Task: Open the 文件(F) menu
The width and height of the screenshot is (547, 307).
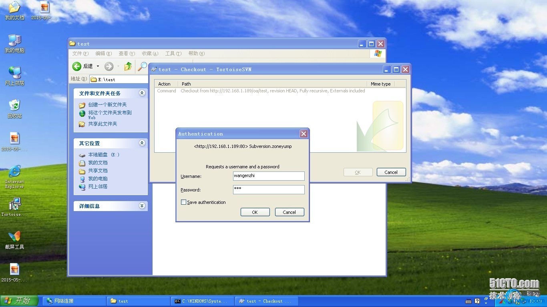Action: point(80,54)
